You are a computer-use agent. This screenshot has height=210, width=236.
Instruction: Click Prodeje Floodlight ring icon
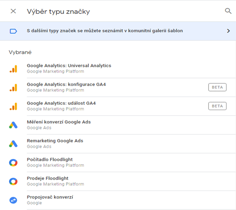(x=13, y=181)
